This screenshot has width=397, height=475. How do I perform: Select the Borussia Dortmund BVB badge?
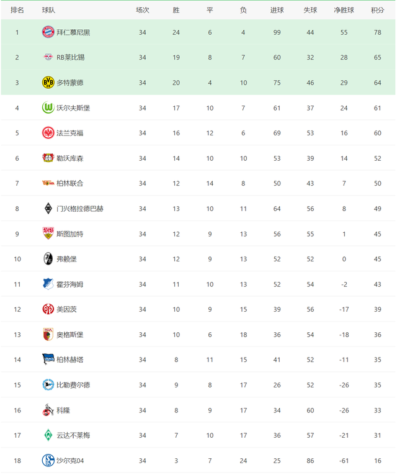(x=48, y=83)
